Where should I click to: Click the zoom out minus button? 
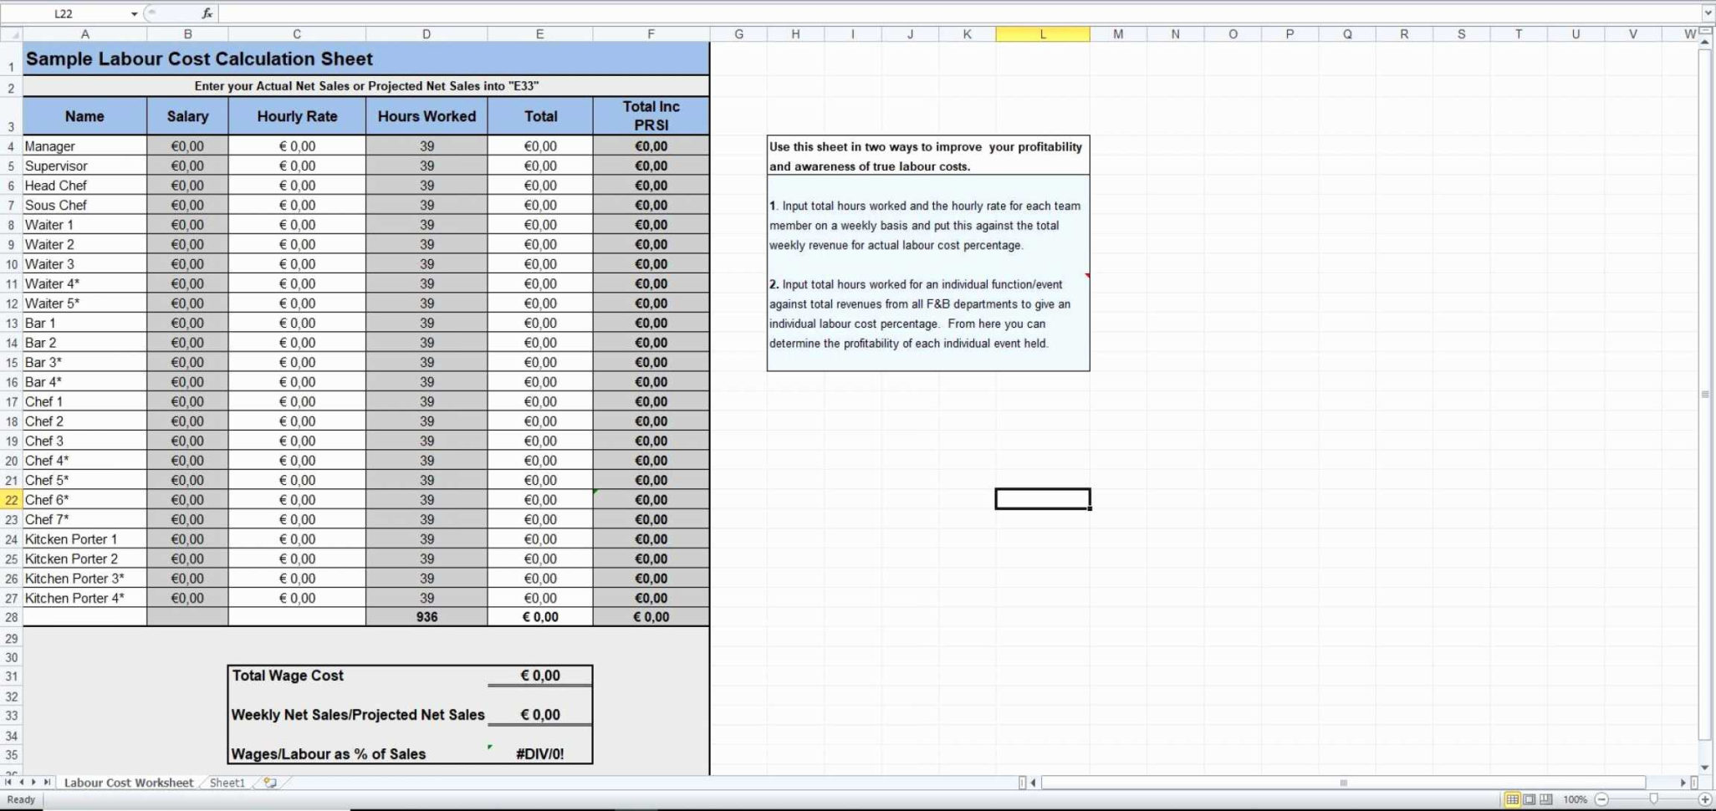tap(1601, 799)
